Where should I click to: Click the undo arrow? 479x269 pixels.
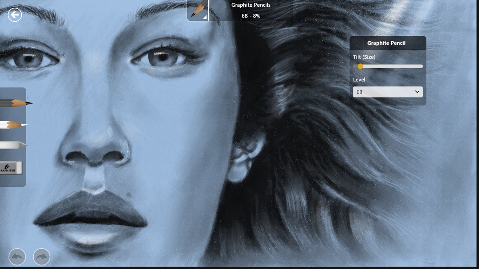click(x=16, y=257)
